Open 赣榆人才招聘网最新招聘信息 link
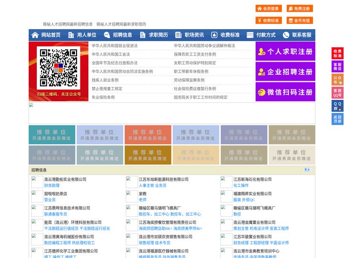Viewport: 344px width, 258px height. (x=67, y=24)
